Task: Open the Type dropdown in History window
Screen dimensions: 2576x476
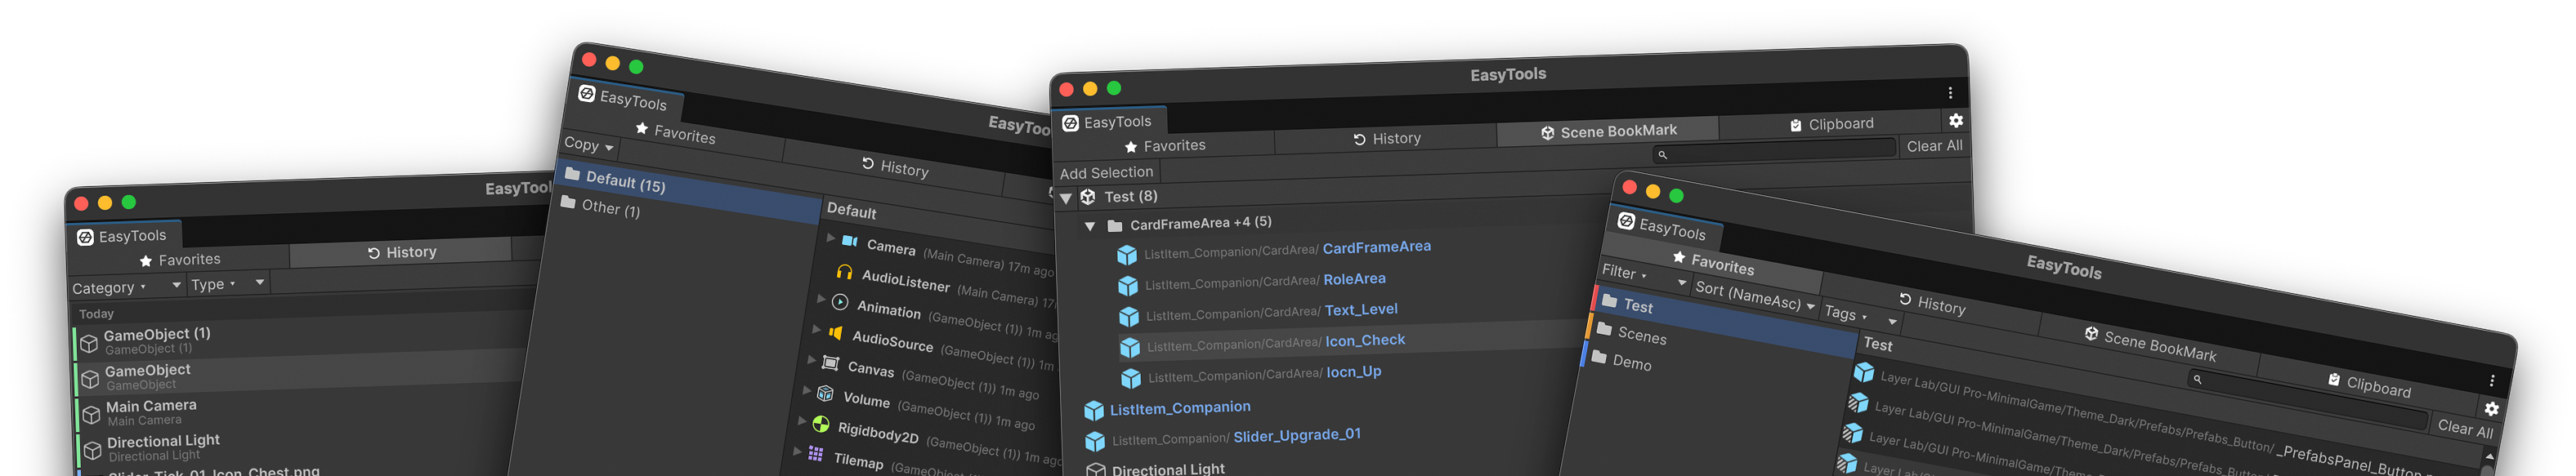Action: [227, 284]
